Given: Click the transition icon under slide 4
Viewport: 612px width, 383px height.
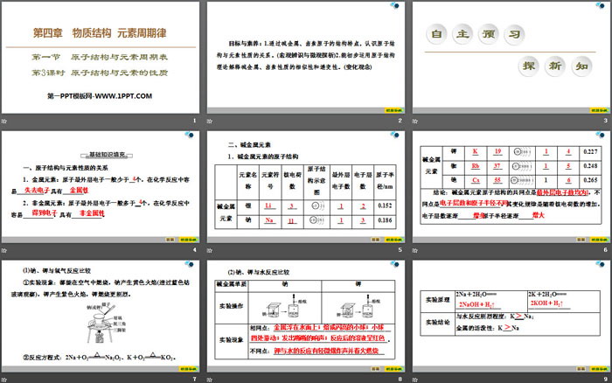Looking at the screenshot, I should click(x=4, y=251).
